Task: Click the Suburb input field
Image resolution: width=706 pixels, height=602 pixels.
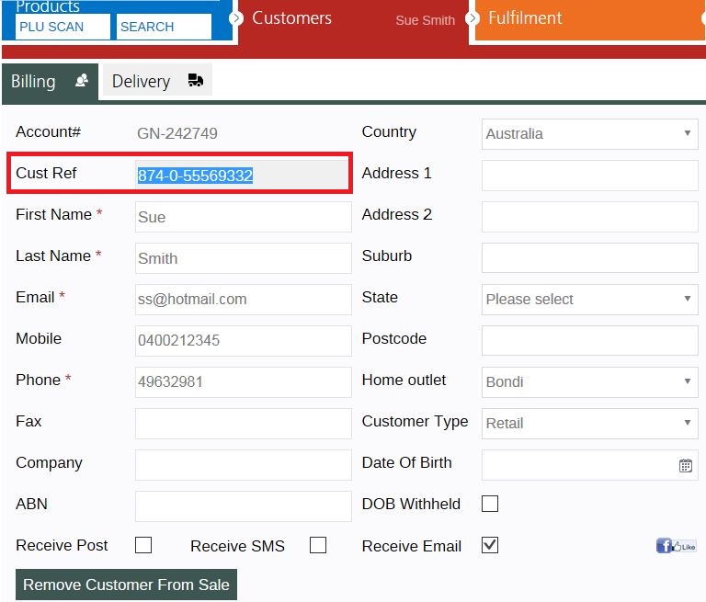Action: pyautogui.click(x=590, y=257)
